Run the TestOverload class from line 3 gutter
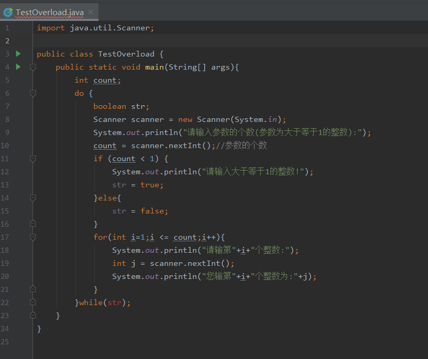This screenshot has height=359, width=428. click(18, 54)
